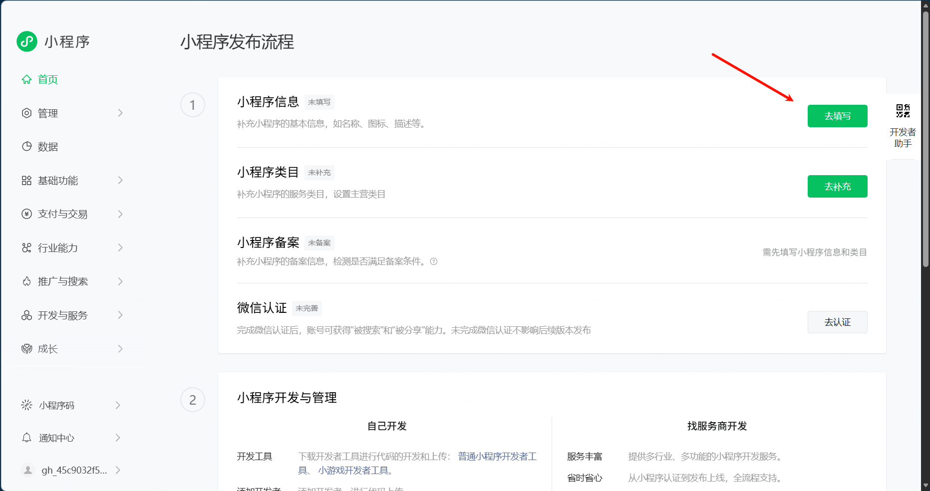Expand the 推广与搜索 chevron
This screenshot has height=491, width=930.
pos(120,281)
